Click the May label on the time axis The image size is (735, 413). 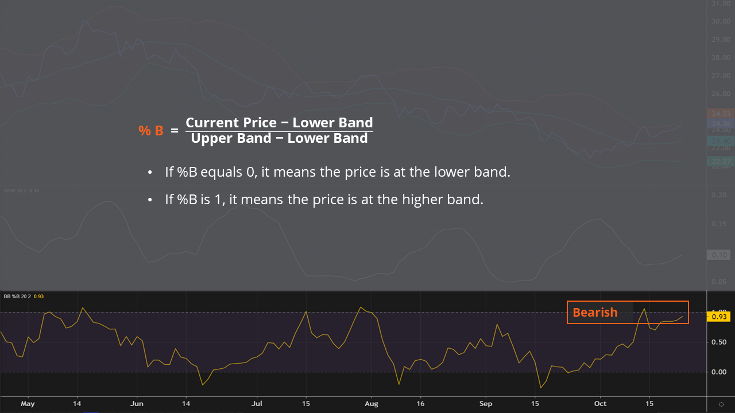28,404
